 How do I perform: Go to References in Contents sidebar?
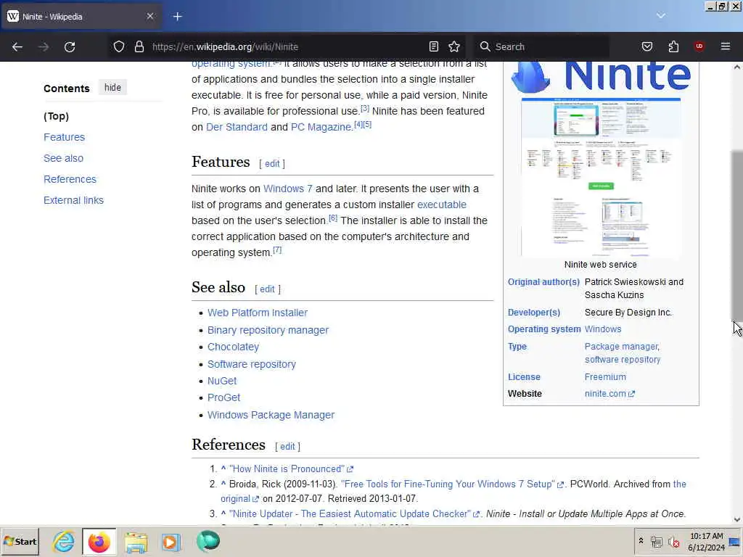pos(70,180)
